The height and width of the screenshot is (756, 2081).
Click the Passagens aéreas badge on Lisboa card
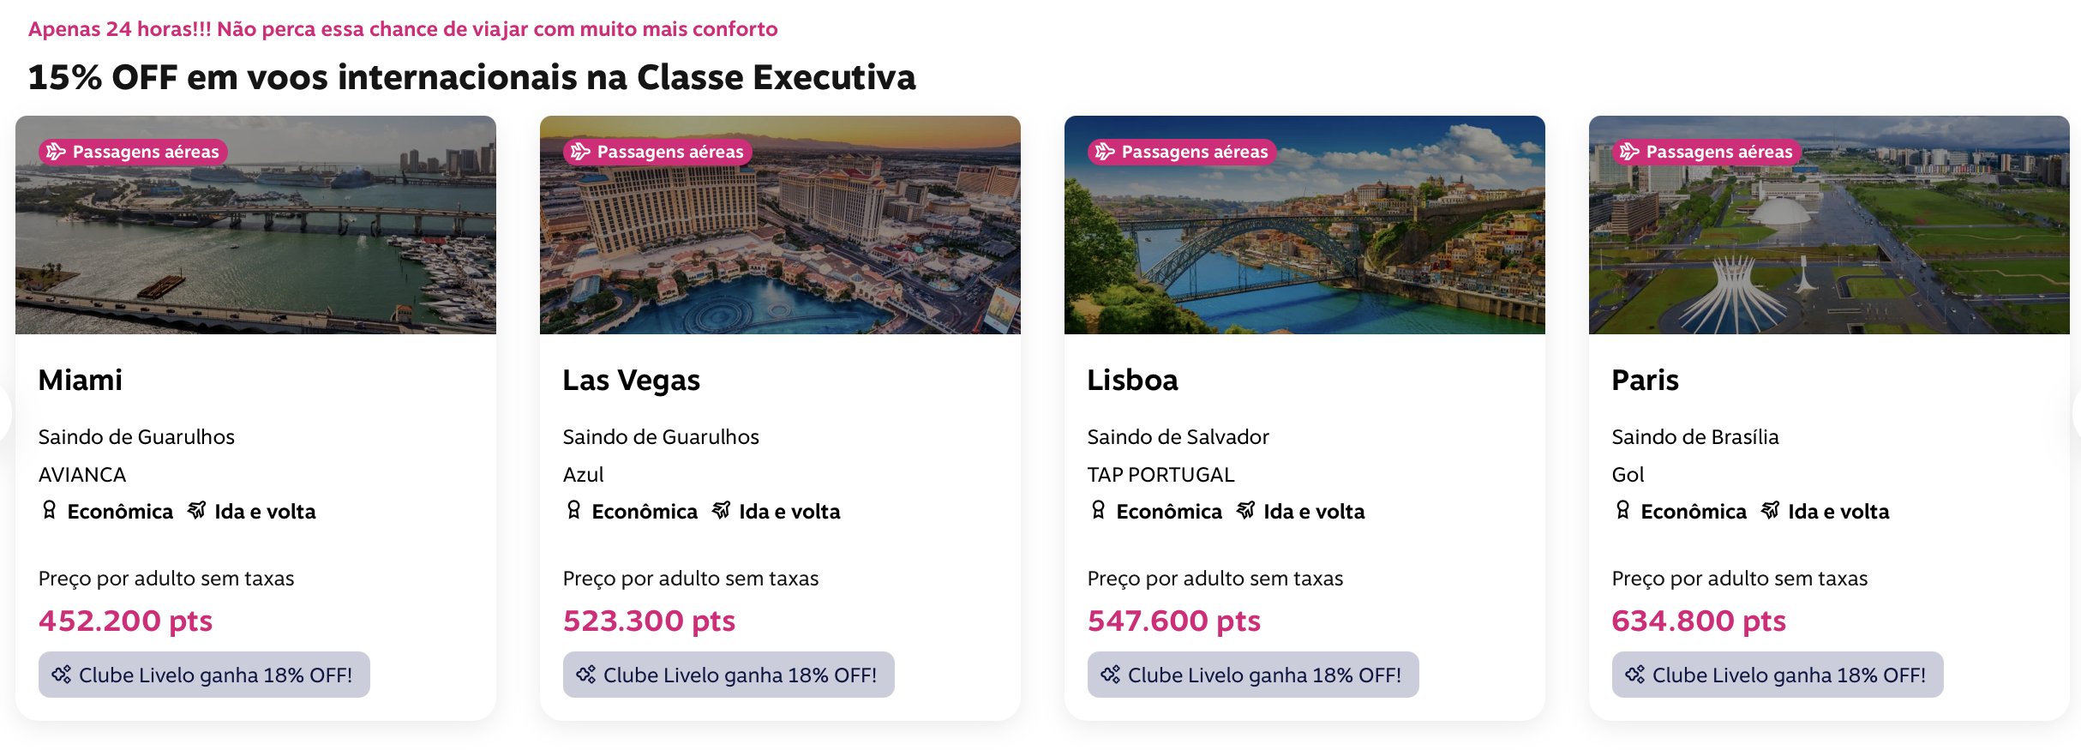tap(1182, 152)
